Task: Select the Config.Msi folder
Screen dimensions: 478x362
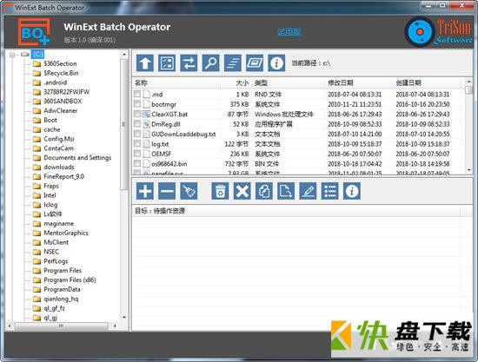Action: (x=59, y=139)
